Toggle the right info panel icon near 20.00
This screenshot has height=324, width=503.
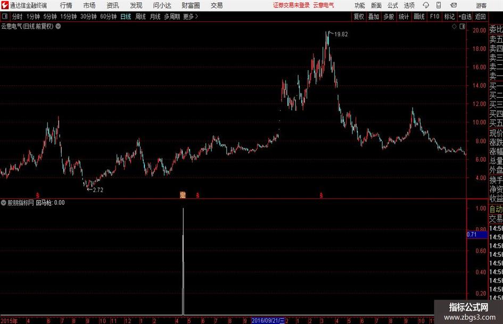click(x=462, y=27)
